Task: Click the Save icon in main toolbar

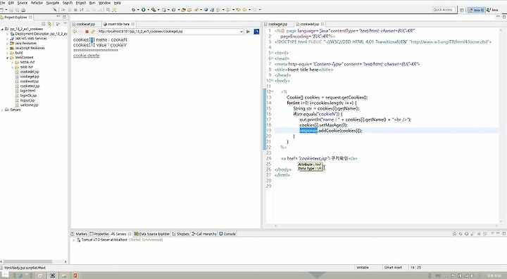Action: [x=11, y=10]
